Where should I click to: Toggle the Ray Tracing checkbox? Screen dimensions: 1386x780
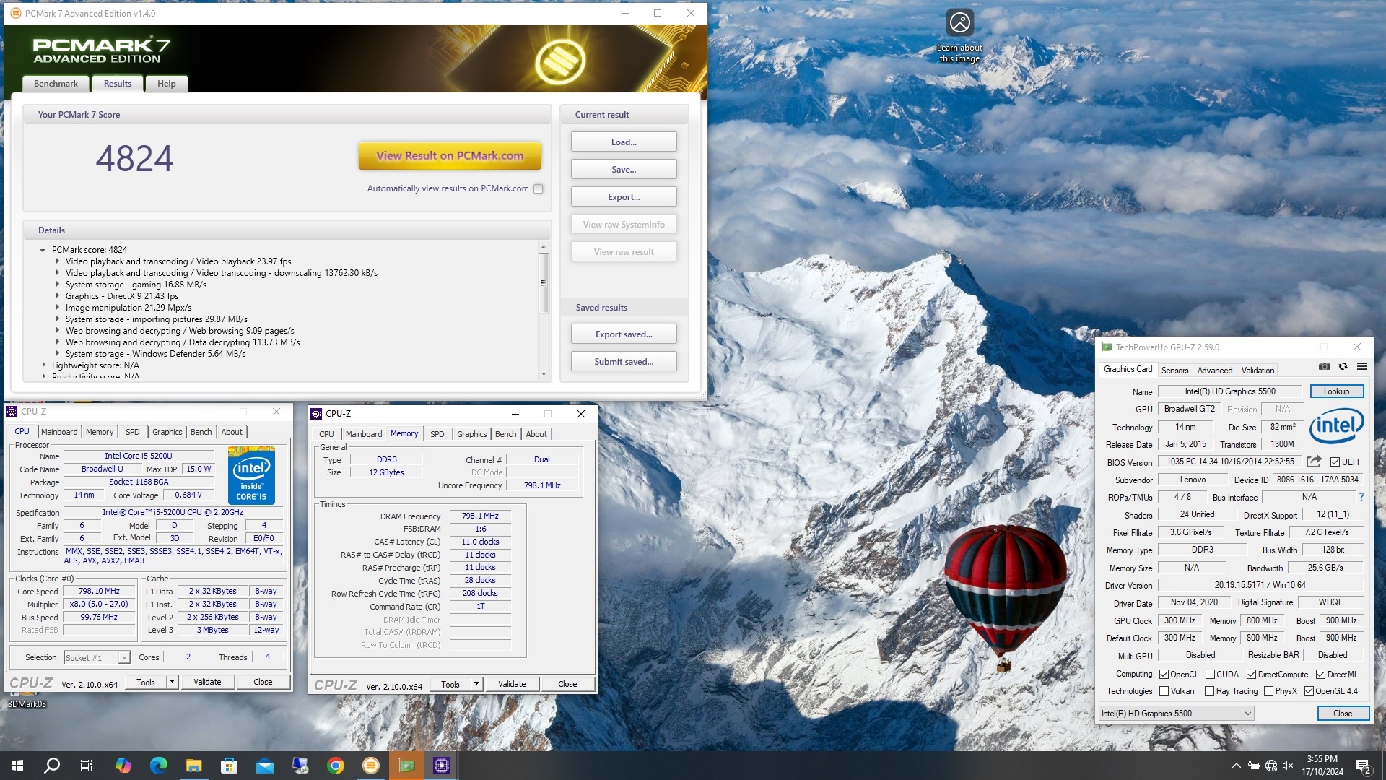[x=1210, y=691]
